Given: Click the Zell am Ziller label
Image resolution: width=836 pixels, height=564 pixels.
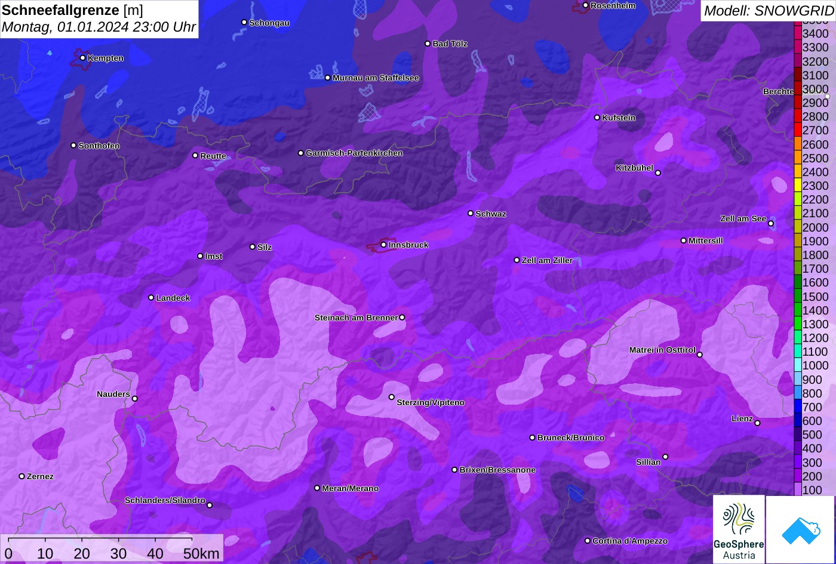Looking at the screenshot, I should (x=547, y=260).
